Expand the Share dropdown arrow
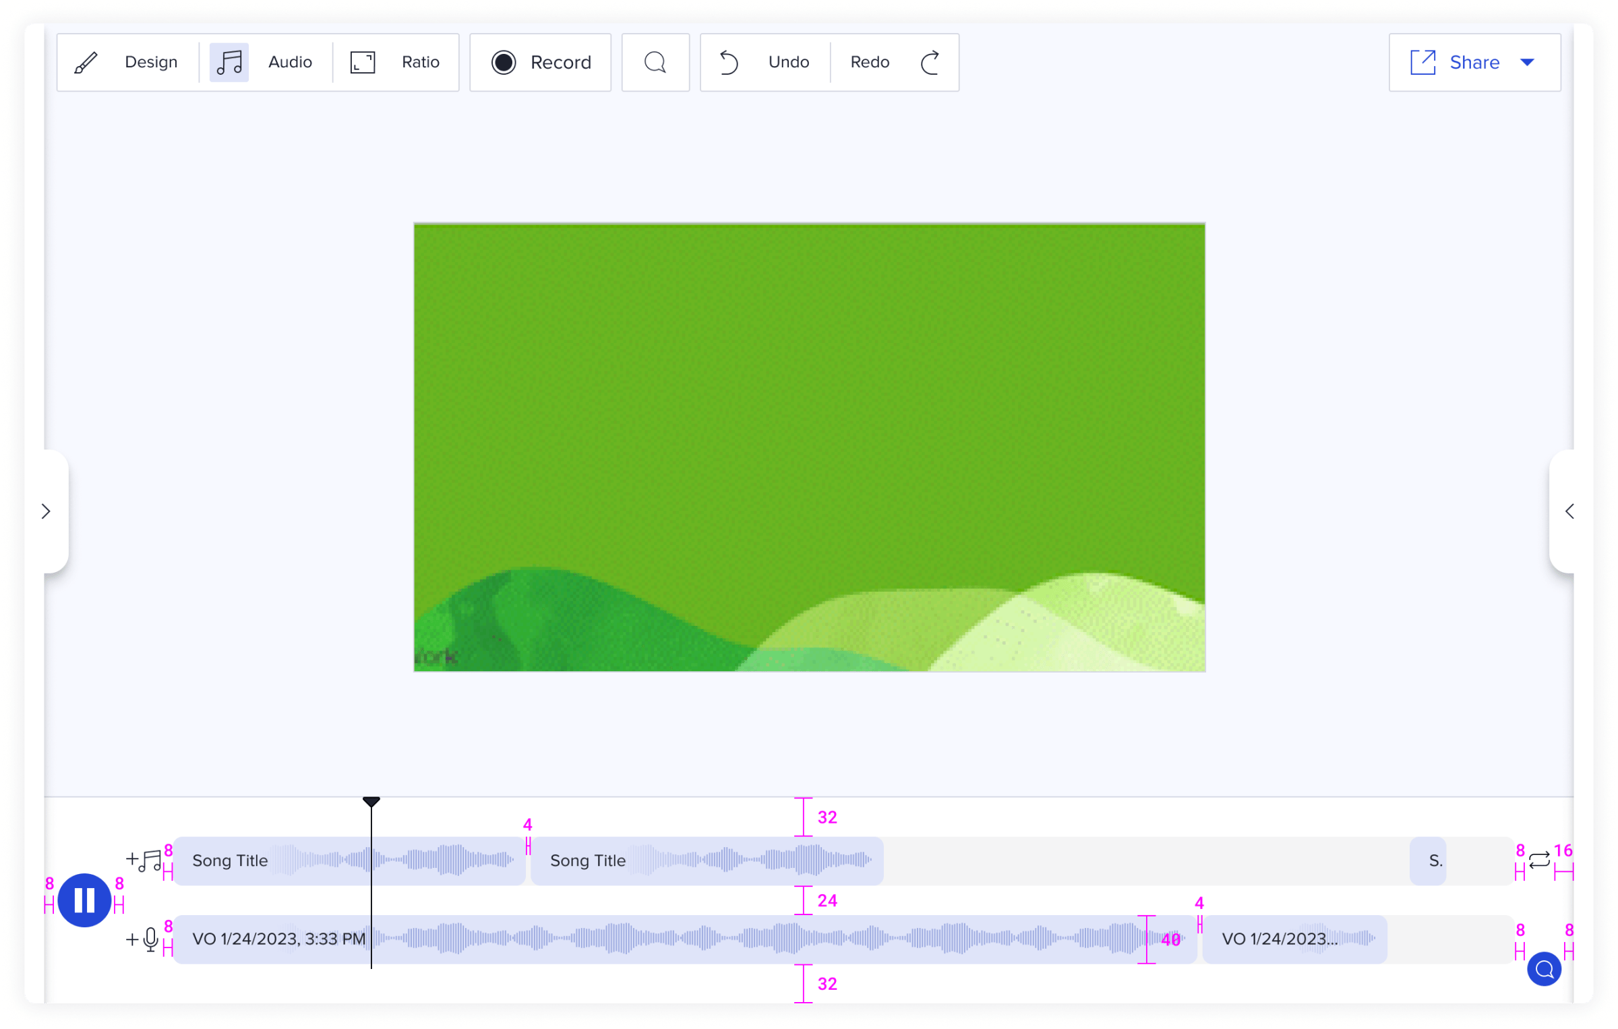Screen dimensions: 1618x1029 [1528, 63]
